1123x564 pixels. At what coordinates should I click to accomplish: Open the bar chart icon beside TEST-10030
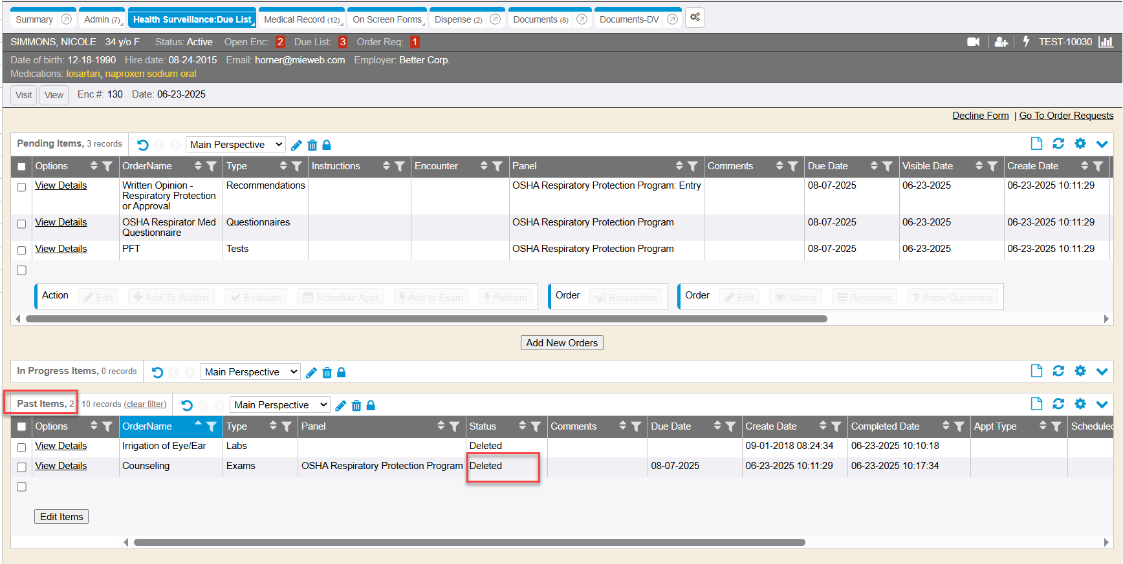1106,42
